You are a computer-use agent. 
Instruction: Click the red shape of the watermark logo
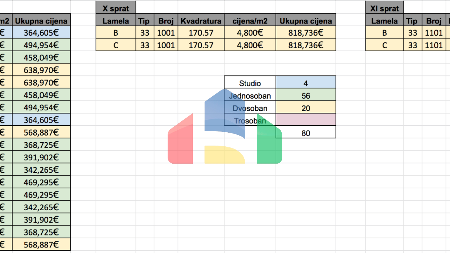[x=180, y=143]
